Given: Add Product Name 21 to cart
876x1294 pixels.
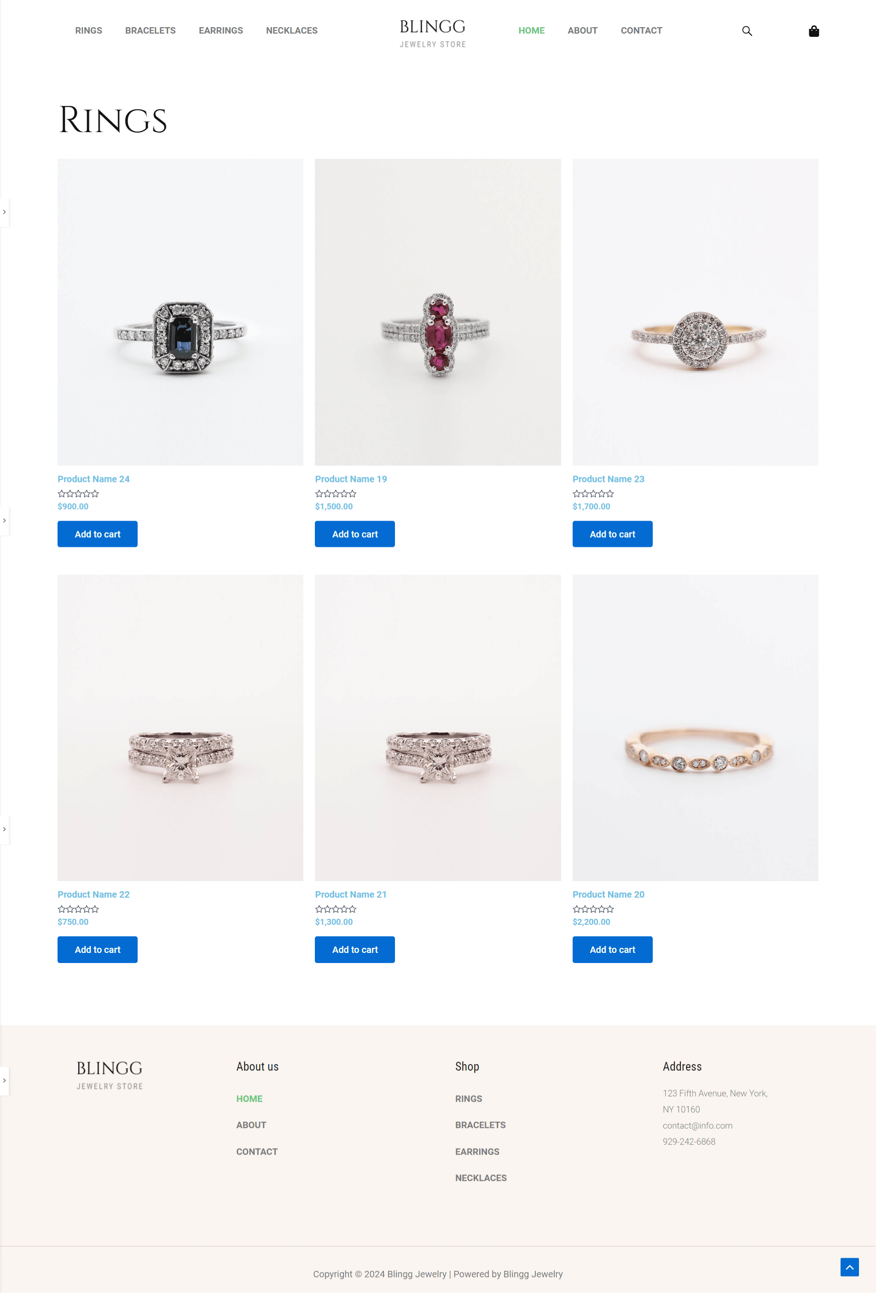Looking at the screenshot, I should (355, 949).
